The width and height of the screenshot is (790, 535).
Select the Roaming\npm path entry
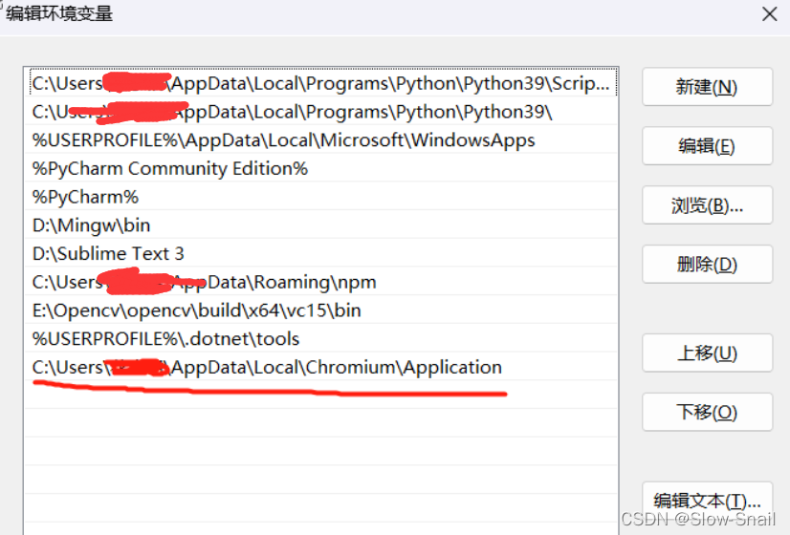[321, 282]
